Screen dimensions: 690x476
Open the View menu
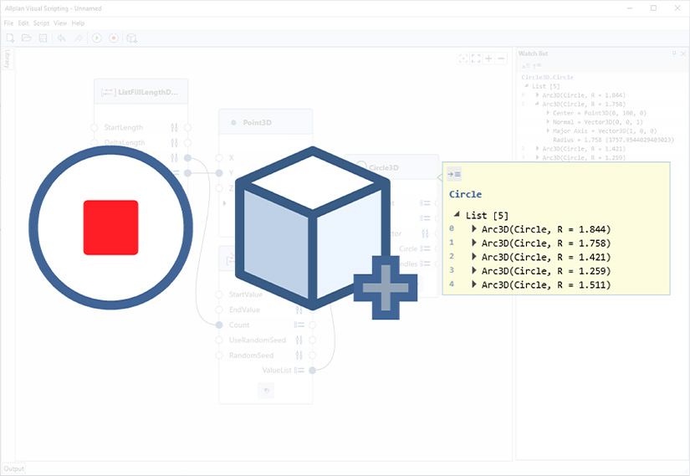[60, 23]
